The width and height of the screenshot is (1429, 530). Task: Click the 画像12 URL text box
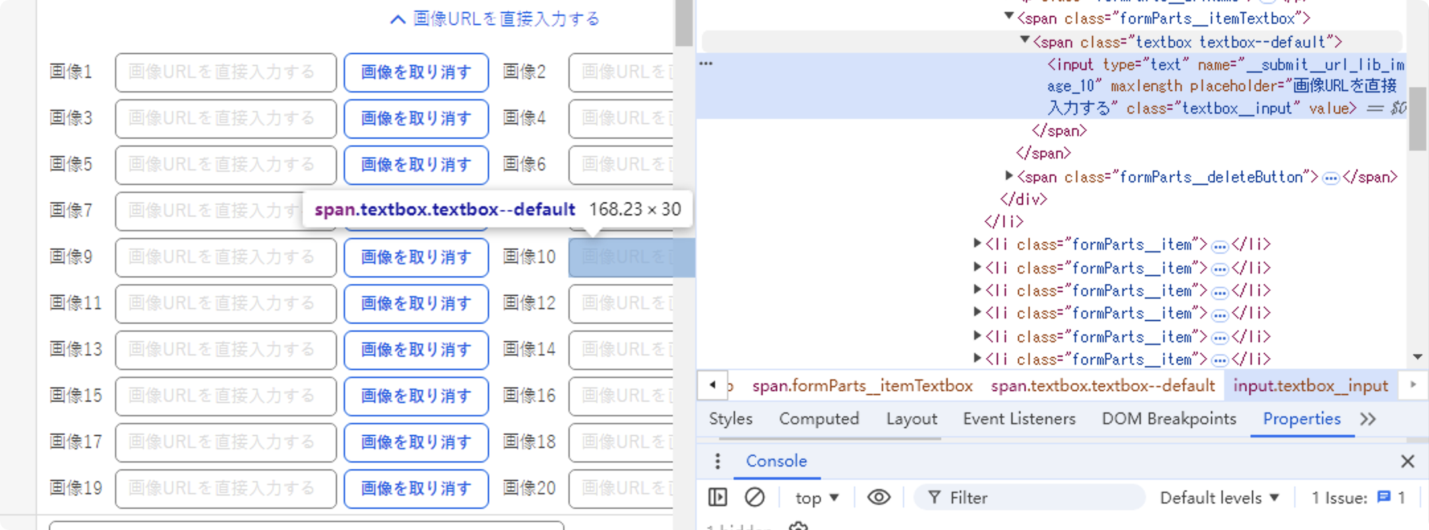621,303
